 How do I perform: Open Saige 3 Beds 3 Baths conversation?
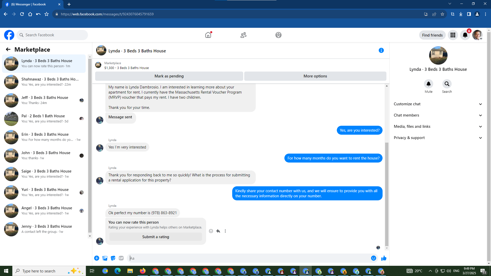(x=44, y=174)
